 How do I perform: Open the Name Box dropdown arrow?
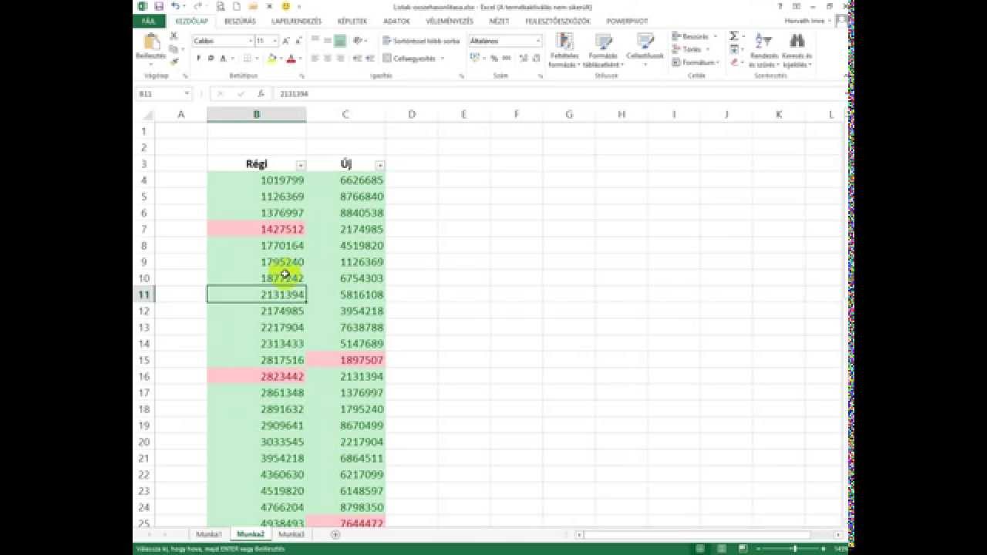[x=187, y=93]
